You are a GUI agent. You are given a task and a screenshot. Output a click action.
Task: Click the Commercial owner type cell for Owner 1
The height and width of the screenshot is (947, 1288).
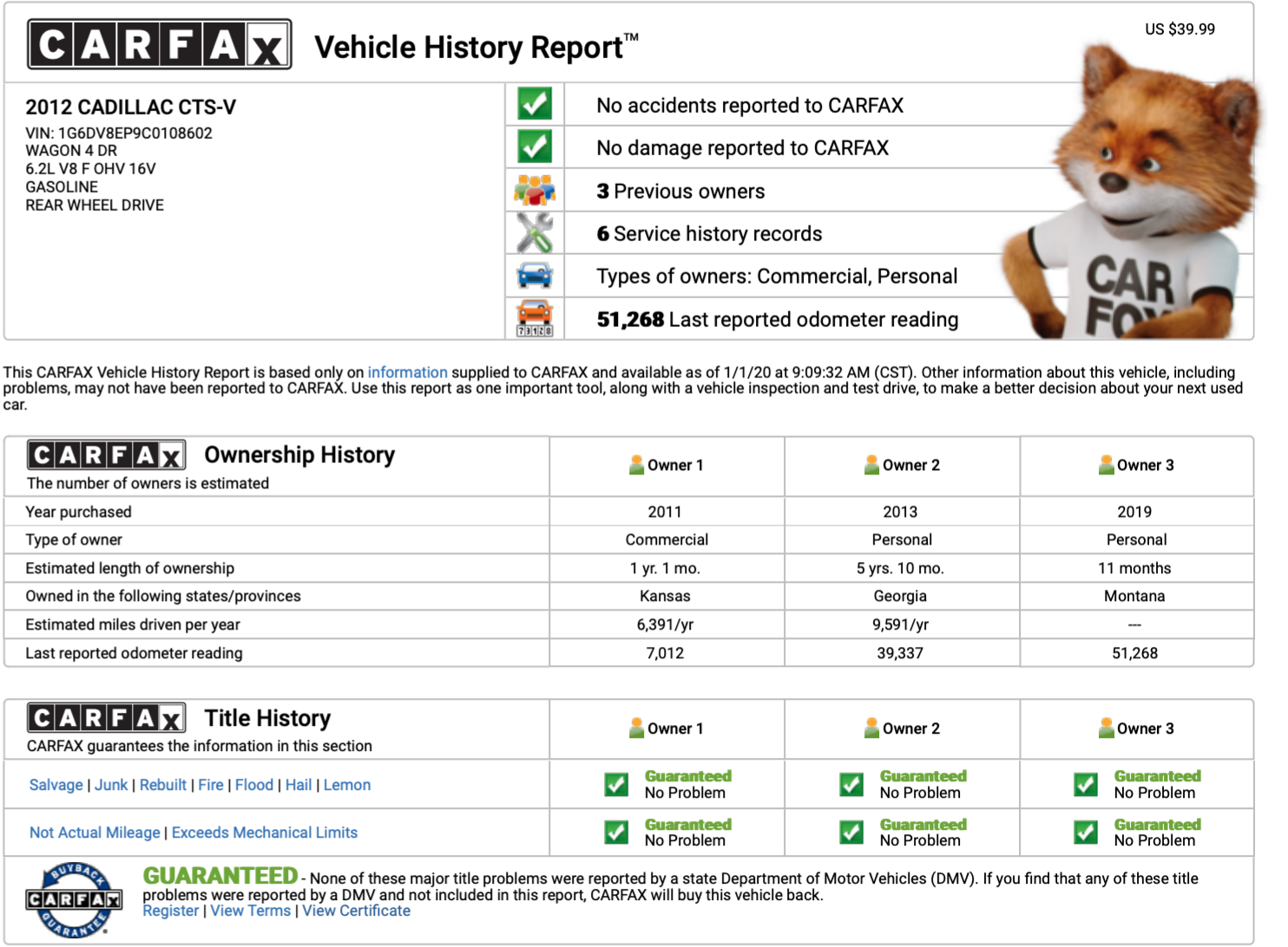pyautogui.click(x=667, y=539)
